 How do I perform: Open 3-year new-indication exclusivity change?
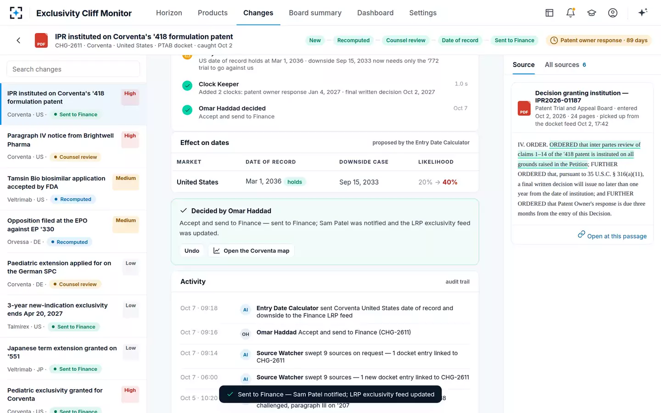pos(73,316)
